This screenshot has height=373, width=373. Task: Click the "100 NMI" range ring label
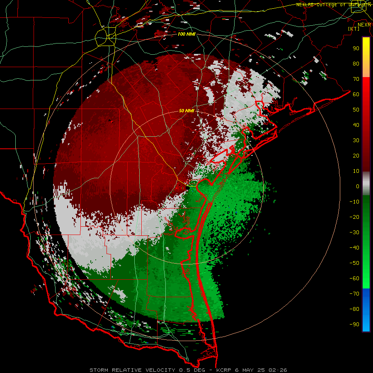(x=186, y=34)
